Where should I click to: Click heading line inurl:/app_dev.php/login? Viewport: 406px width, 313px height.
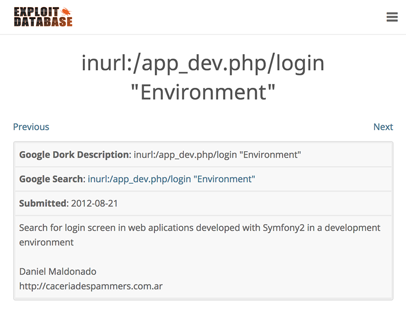(x=203, y=63)
